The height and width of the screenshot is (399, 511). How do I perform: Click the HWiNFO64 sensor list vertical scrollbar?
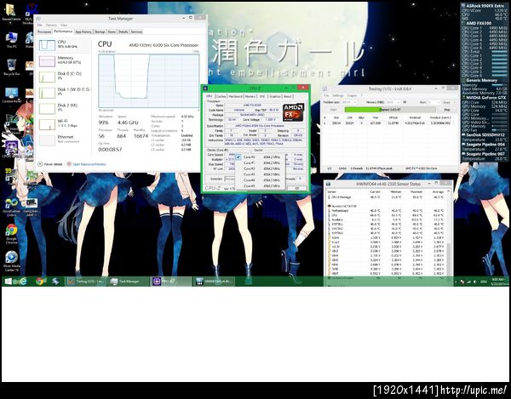[x=449, y=234]
